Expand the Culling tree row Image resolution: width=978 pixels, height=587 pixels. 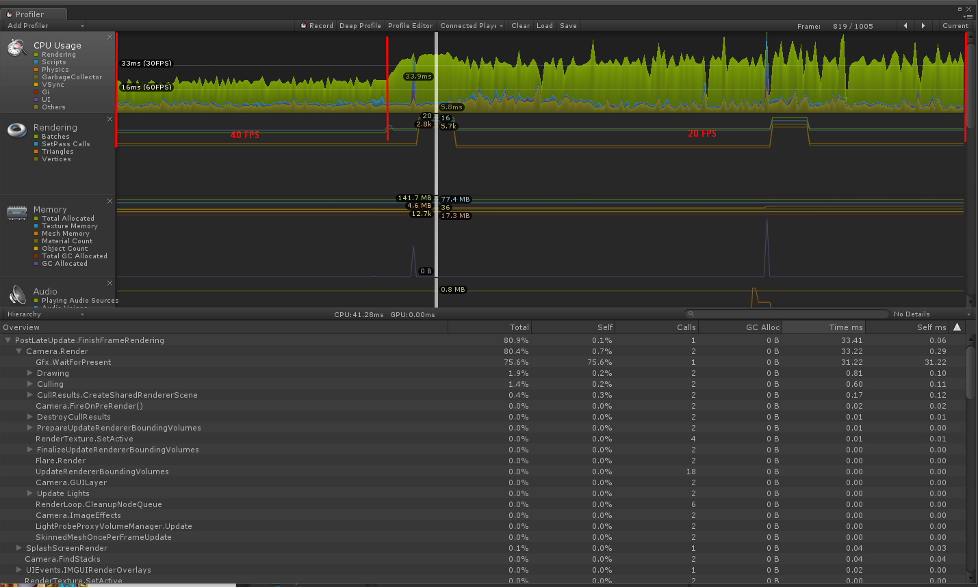point(30,384)
